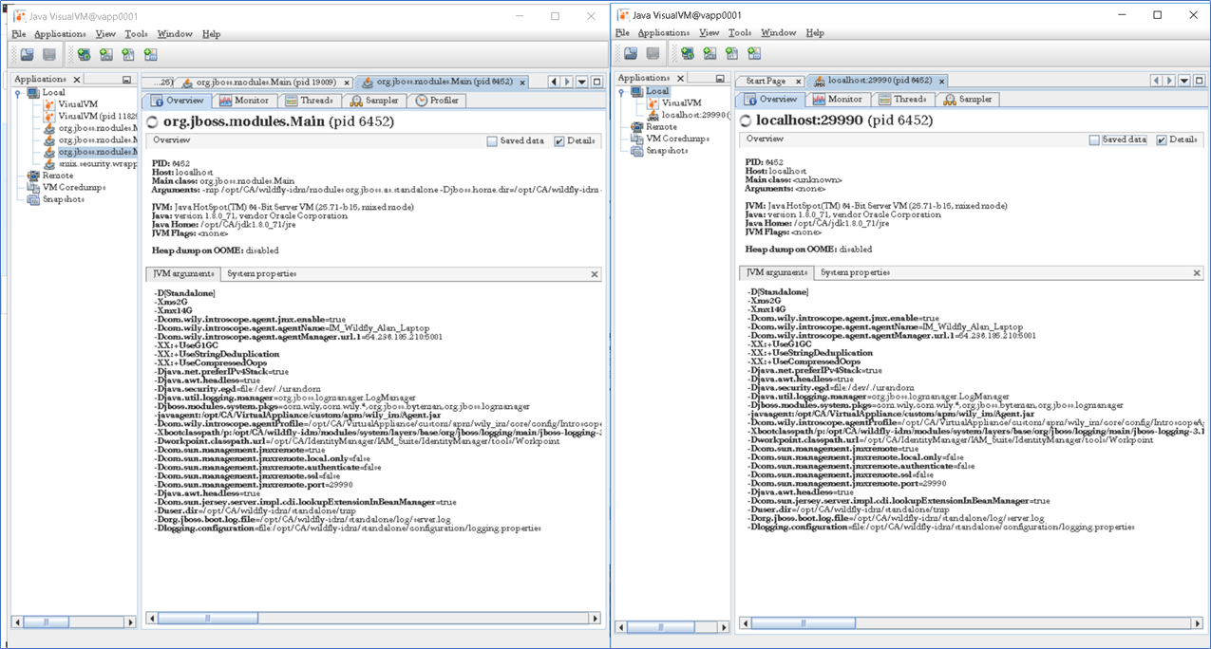
Task: Click Remote icon in right window tree
Action: 637,127
